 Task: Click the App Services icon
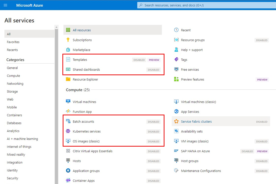click(x=176, y=112)
